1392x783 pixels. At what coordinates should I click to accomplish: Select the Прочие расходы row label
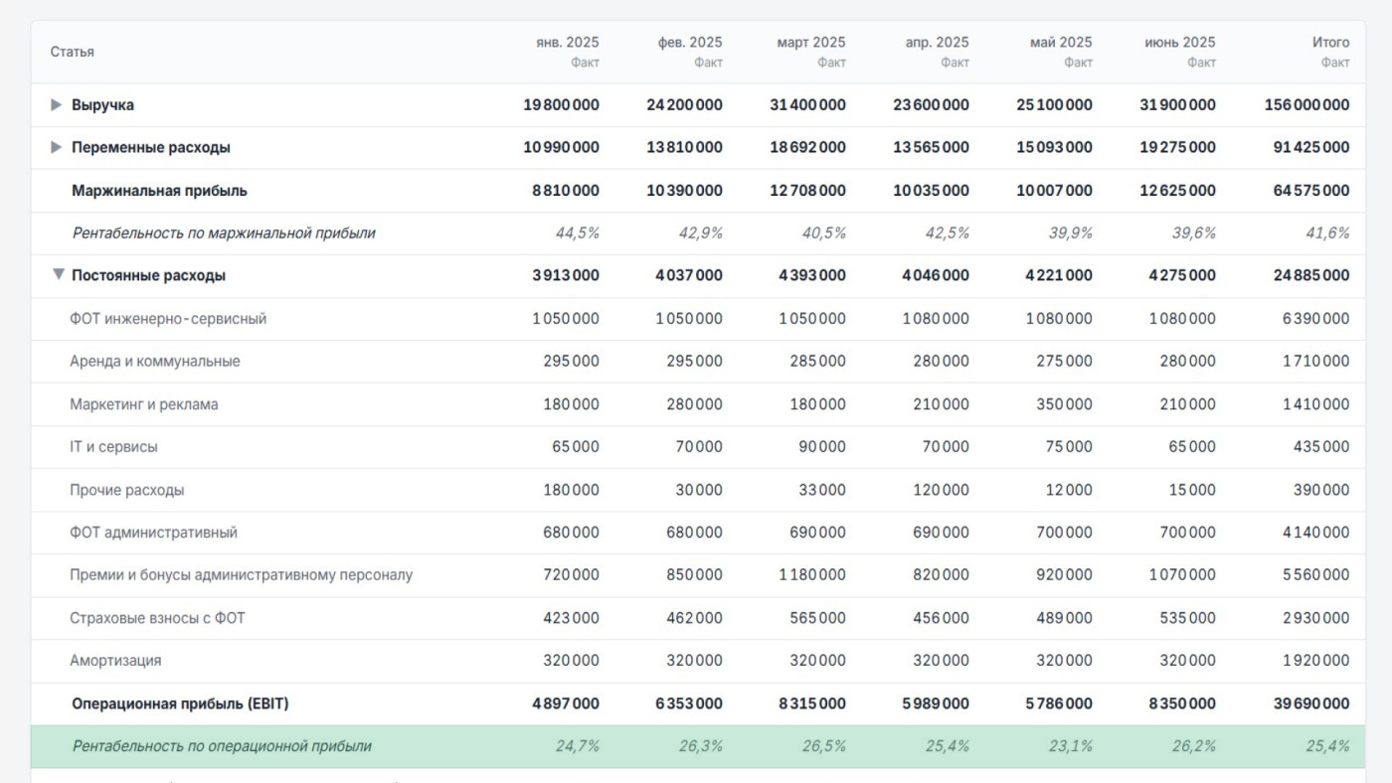pyautogui.click(x=126, y=490)
